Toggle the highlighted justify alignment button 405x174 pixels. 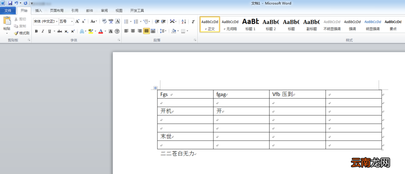[x=147, y=31]
